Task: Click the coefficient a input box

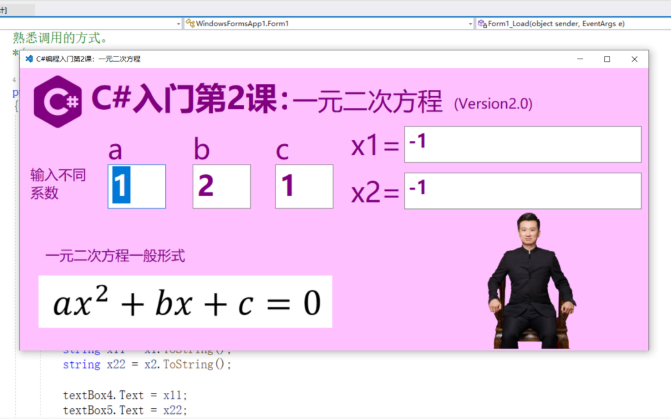Action: click(137, 186)
